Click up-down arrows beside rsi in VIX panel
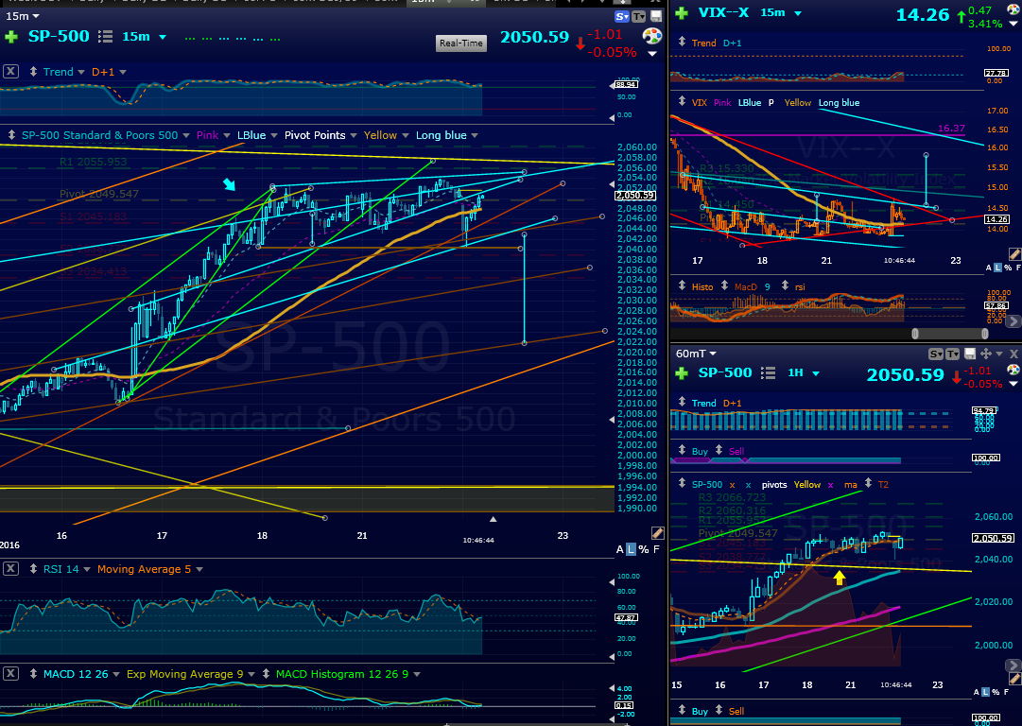Screen dimensions: 1022x726 coord(785,286)
